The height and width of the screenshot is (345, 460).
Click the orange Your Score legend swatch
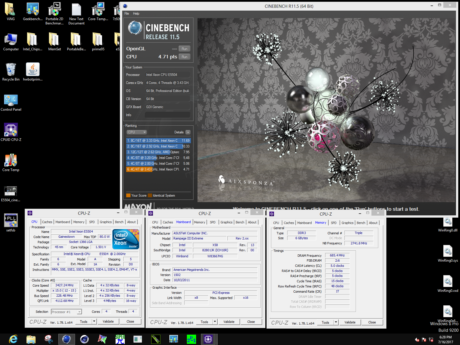point(128,195)
